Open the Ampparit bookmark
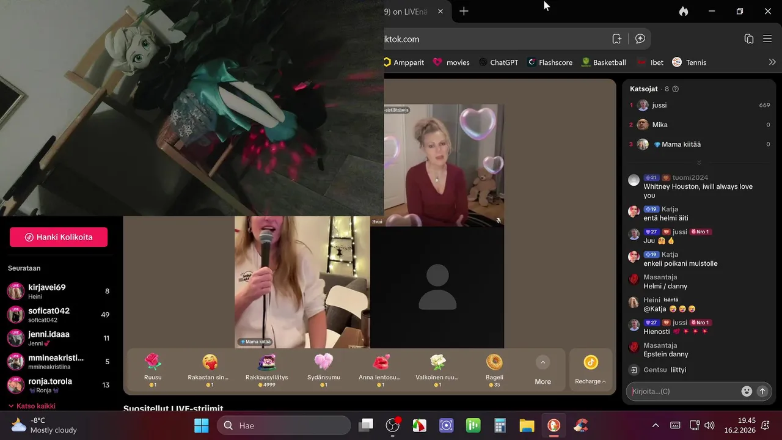 (x=404, y=62)
